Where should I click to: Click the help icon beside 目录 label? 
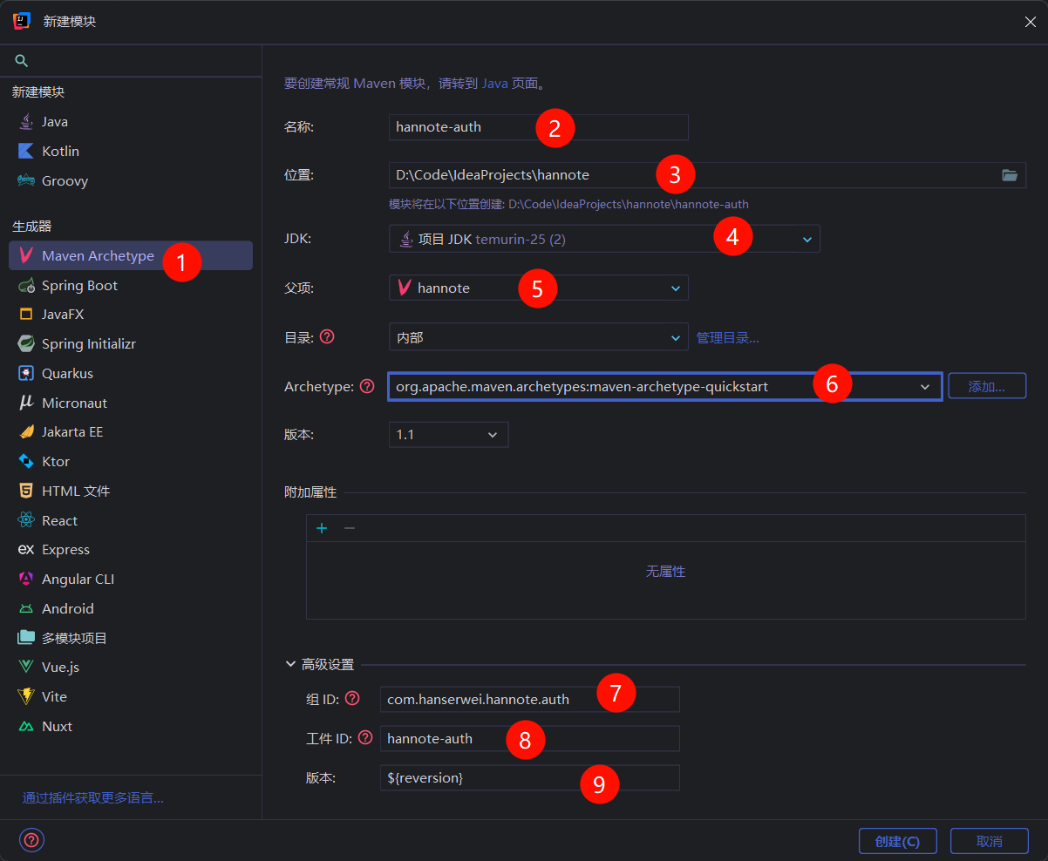pos(327,337)
